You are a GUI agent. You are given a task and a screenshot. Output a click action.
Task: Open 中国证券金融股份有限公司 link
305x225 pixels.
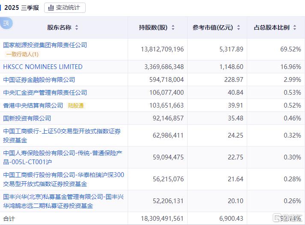(39, 80)
